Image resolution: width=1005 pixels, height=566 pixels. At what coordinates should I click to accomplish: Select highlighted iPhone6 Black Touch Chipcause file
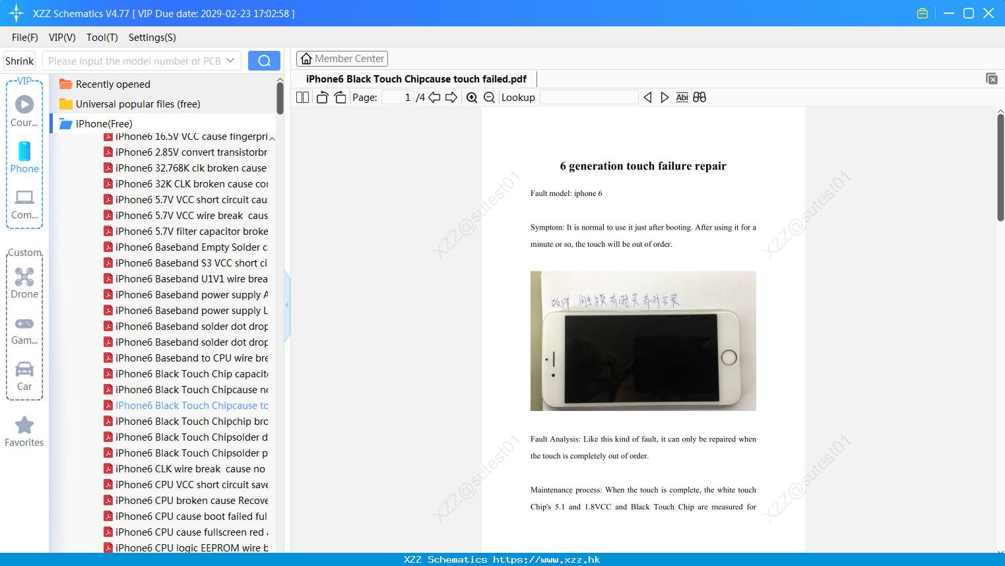[x=186, y=406]
